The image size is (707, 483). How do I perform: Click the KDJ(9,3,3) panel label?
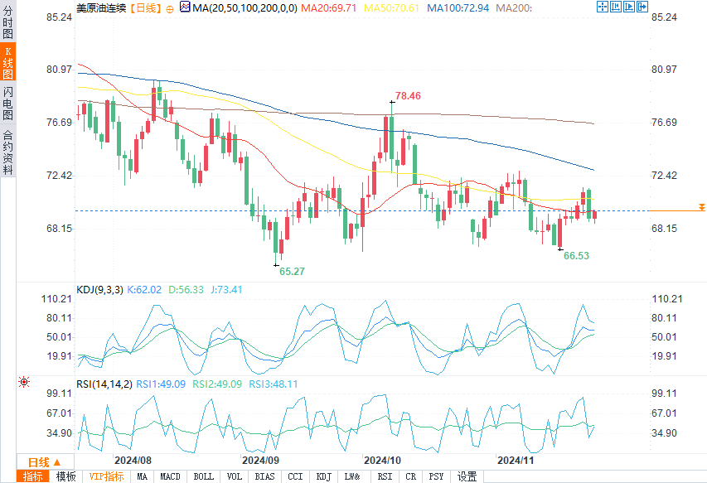pyautogui.click(x=99, y=290)
